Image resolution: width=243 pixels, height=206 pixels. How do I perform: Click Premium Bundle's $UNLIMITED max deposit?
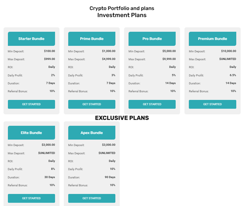pyautogui.click(x=227, y=59)
